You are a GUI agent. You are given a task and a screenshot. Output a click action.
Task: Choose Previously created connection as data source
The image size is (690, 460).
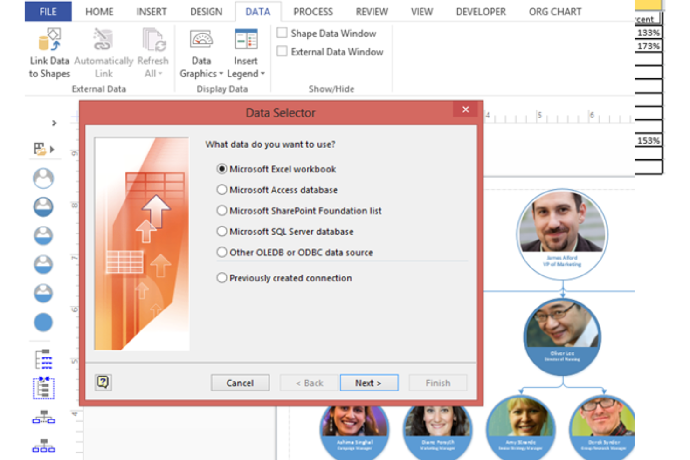click(x=222, y=277)
